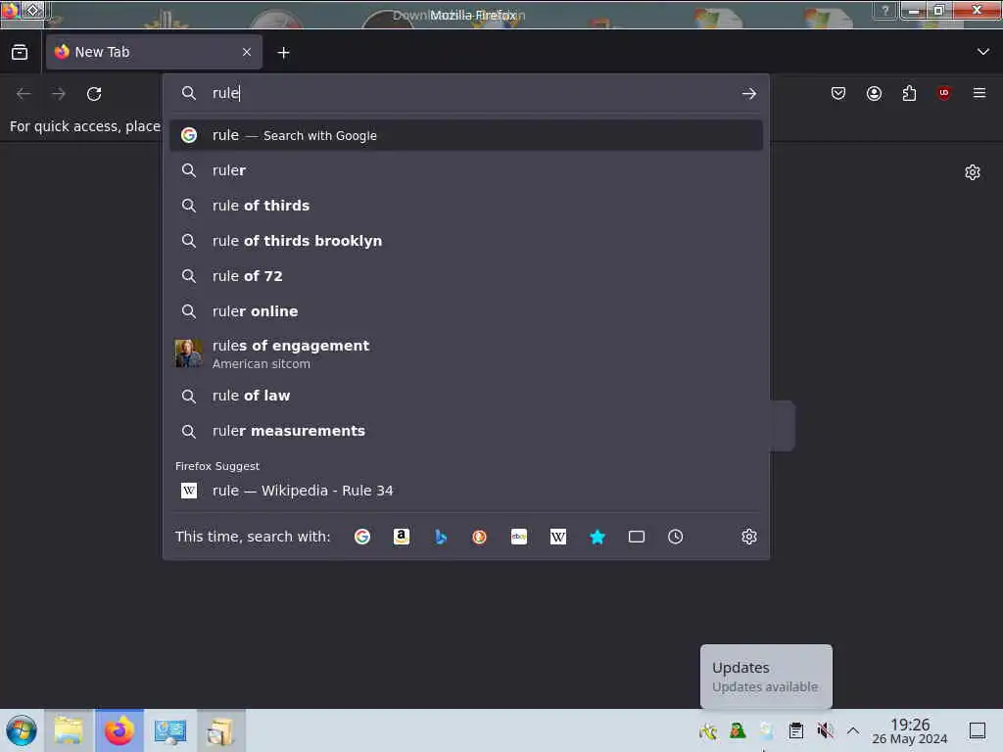1003x752 pixels.
Task: Search bookmarks with the star icon
Action: [x=597, y=537]
